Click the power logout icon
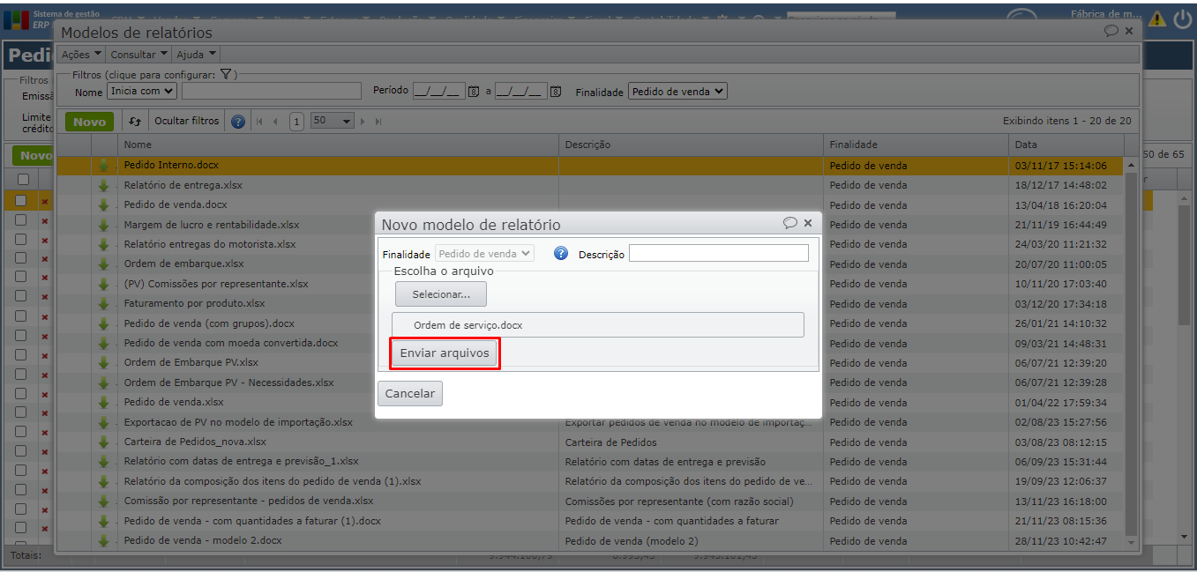 (1182, 19)
